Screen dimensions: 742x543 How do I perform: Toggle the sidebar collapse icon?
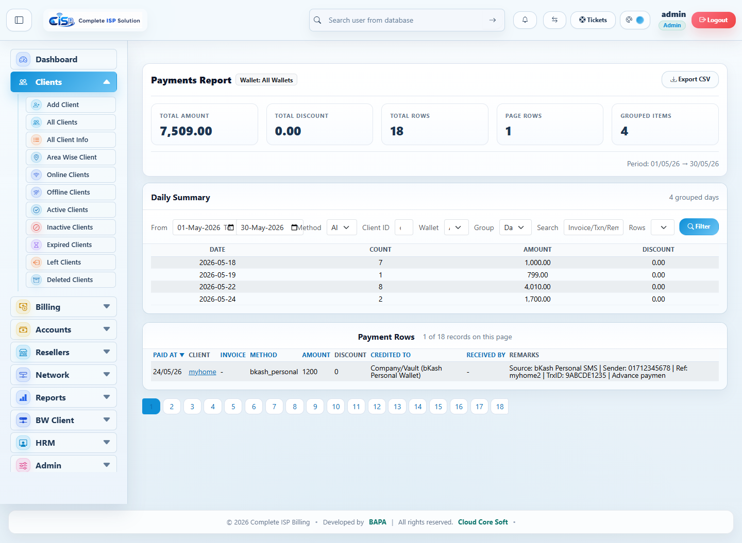[x=19, y=20]
